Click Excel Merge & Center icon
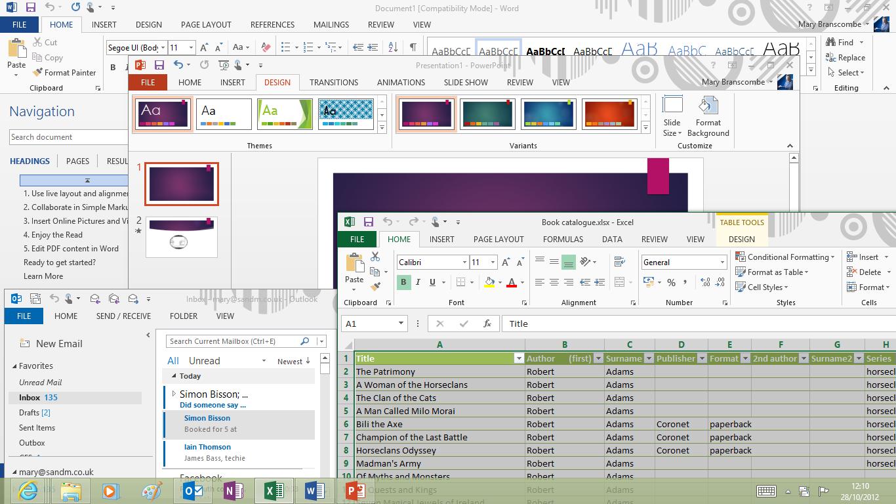The width and height of the screenshot is (896, 504). (619, 282)
